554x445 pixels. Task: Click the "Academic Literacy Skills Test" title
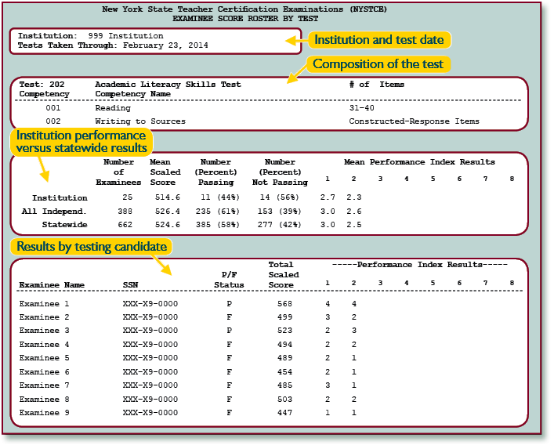pyautogui.click(x=168, y=84)
